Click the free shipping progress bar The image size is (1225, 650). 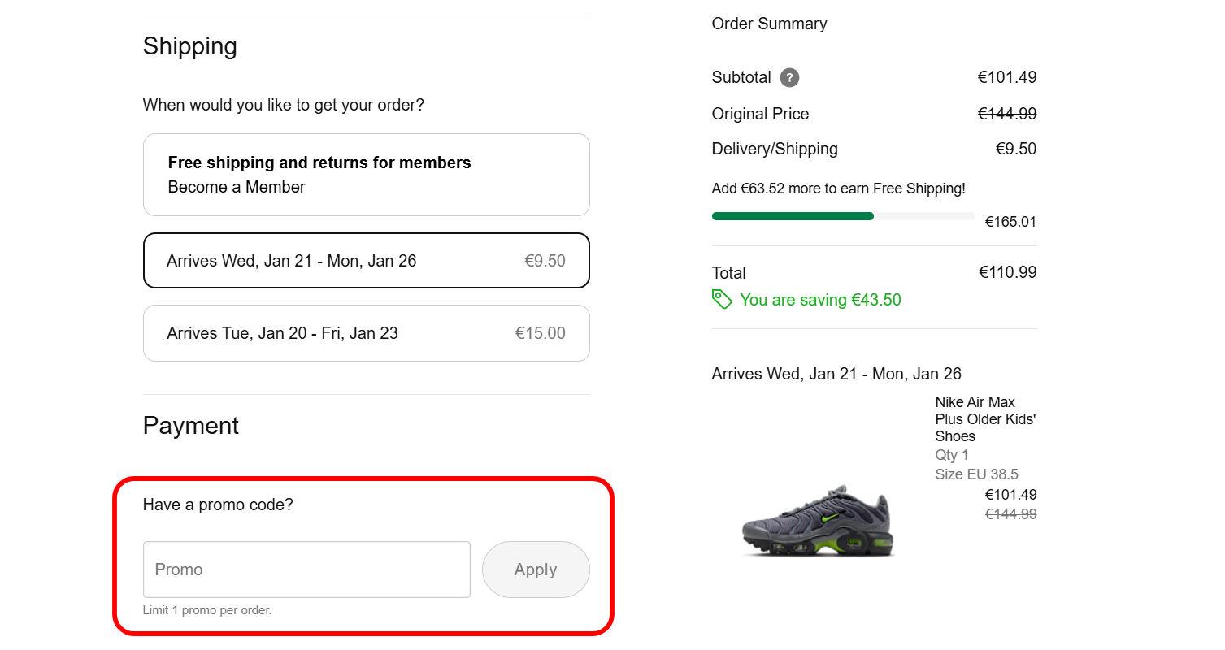click(843, 215)
